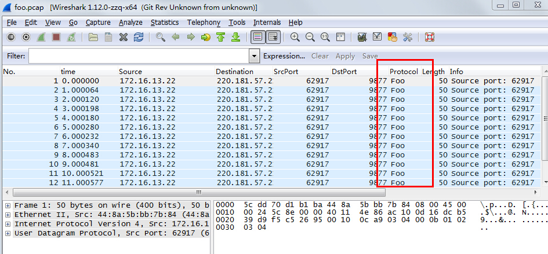Open the capture options icon

point(26,37)
